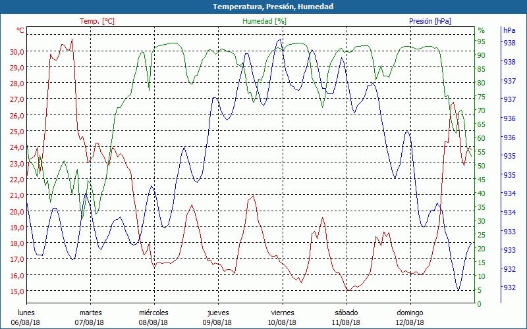
Task: Click the 65 humidity axis value
Action: 482,124
